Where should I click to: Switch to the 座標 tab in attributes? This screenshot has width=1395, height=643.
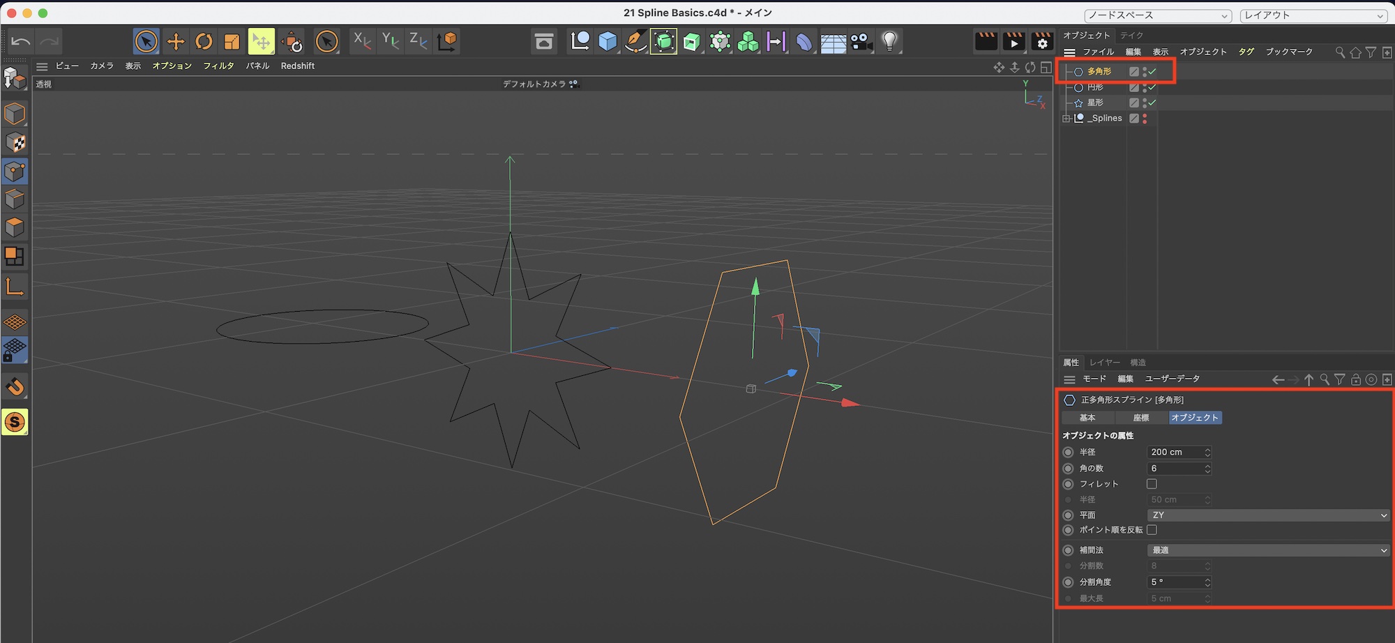[x=1140, y=418]
